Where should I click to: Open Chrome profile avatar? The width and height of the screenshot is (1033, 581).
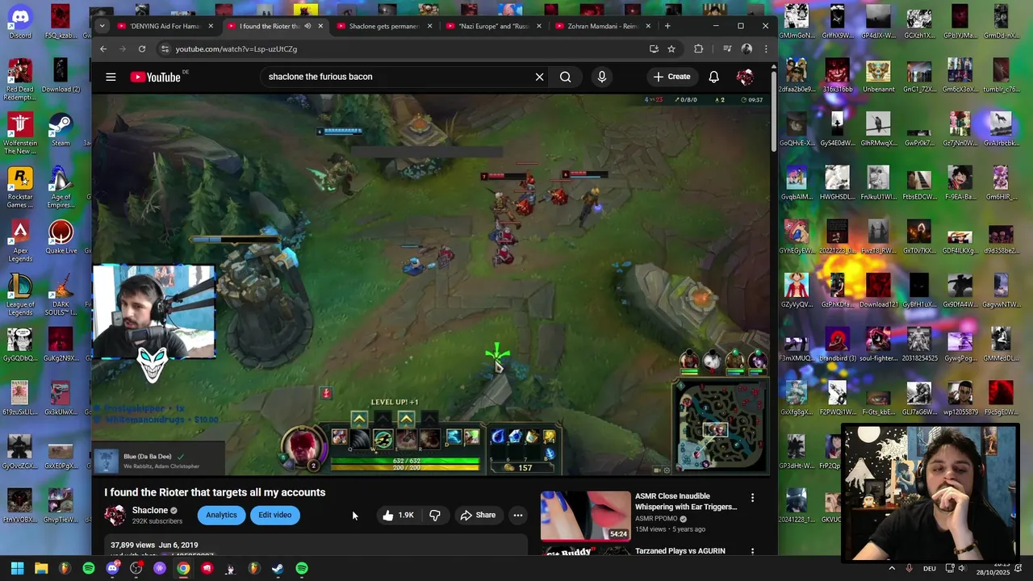(x=747, y=49)
